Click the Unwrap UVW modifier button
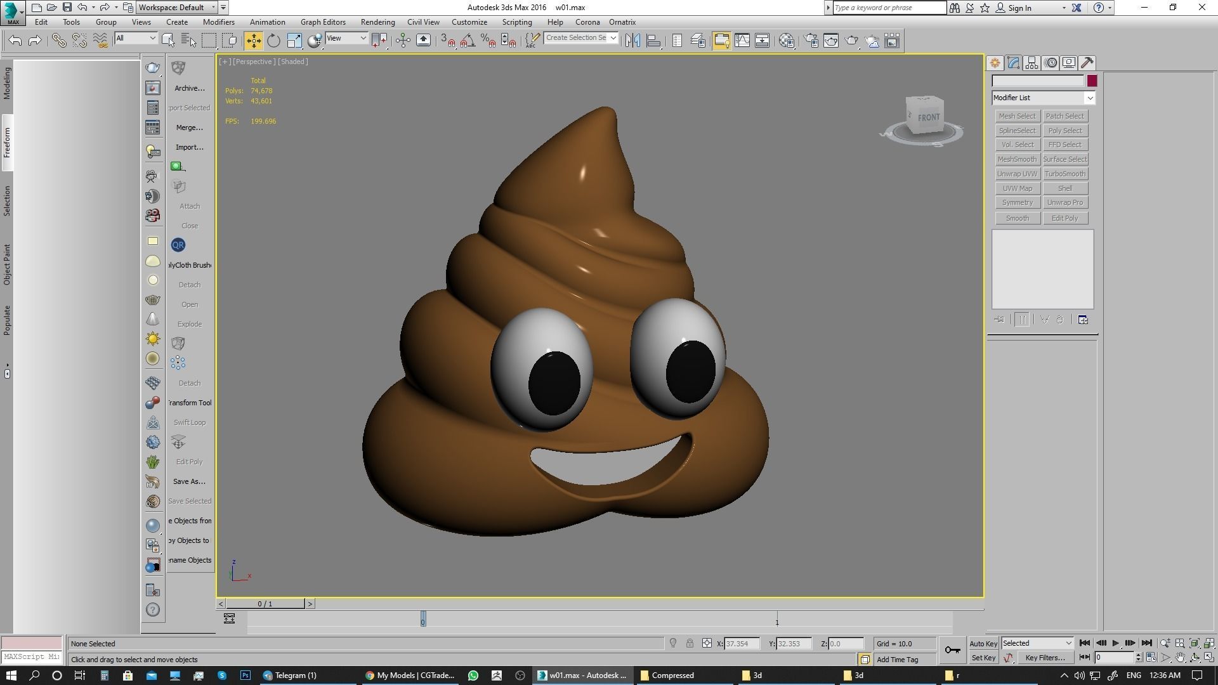This screenshot has height=685, width=1218. point(1017,174)
